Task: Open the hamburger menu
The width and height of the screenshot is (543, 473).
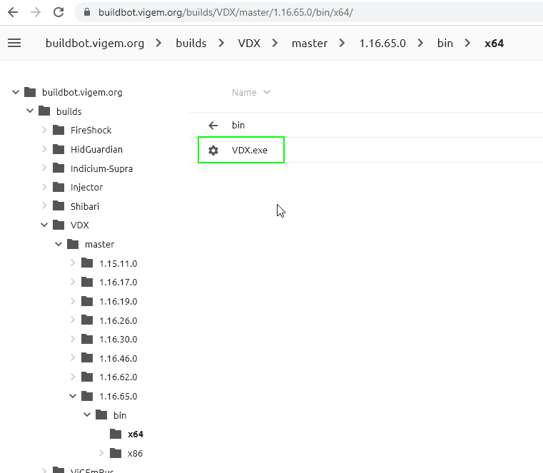Action: click(x=14, y=44)
